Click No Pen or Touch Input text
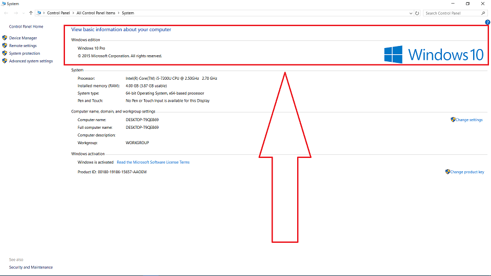 [168, 101]
